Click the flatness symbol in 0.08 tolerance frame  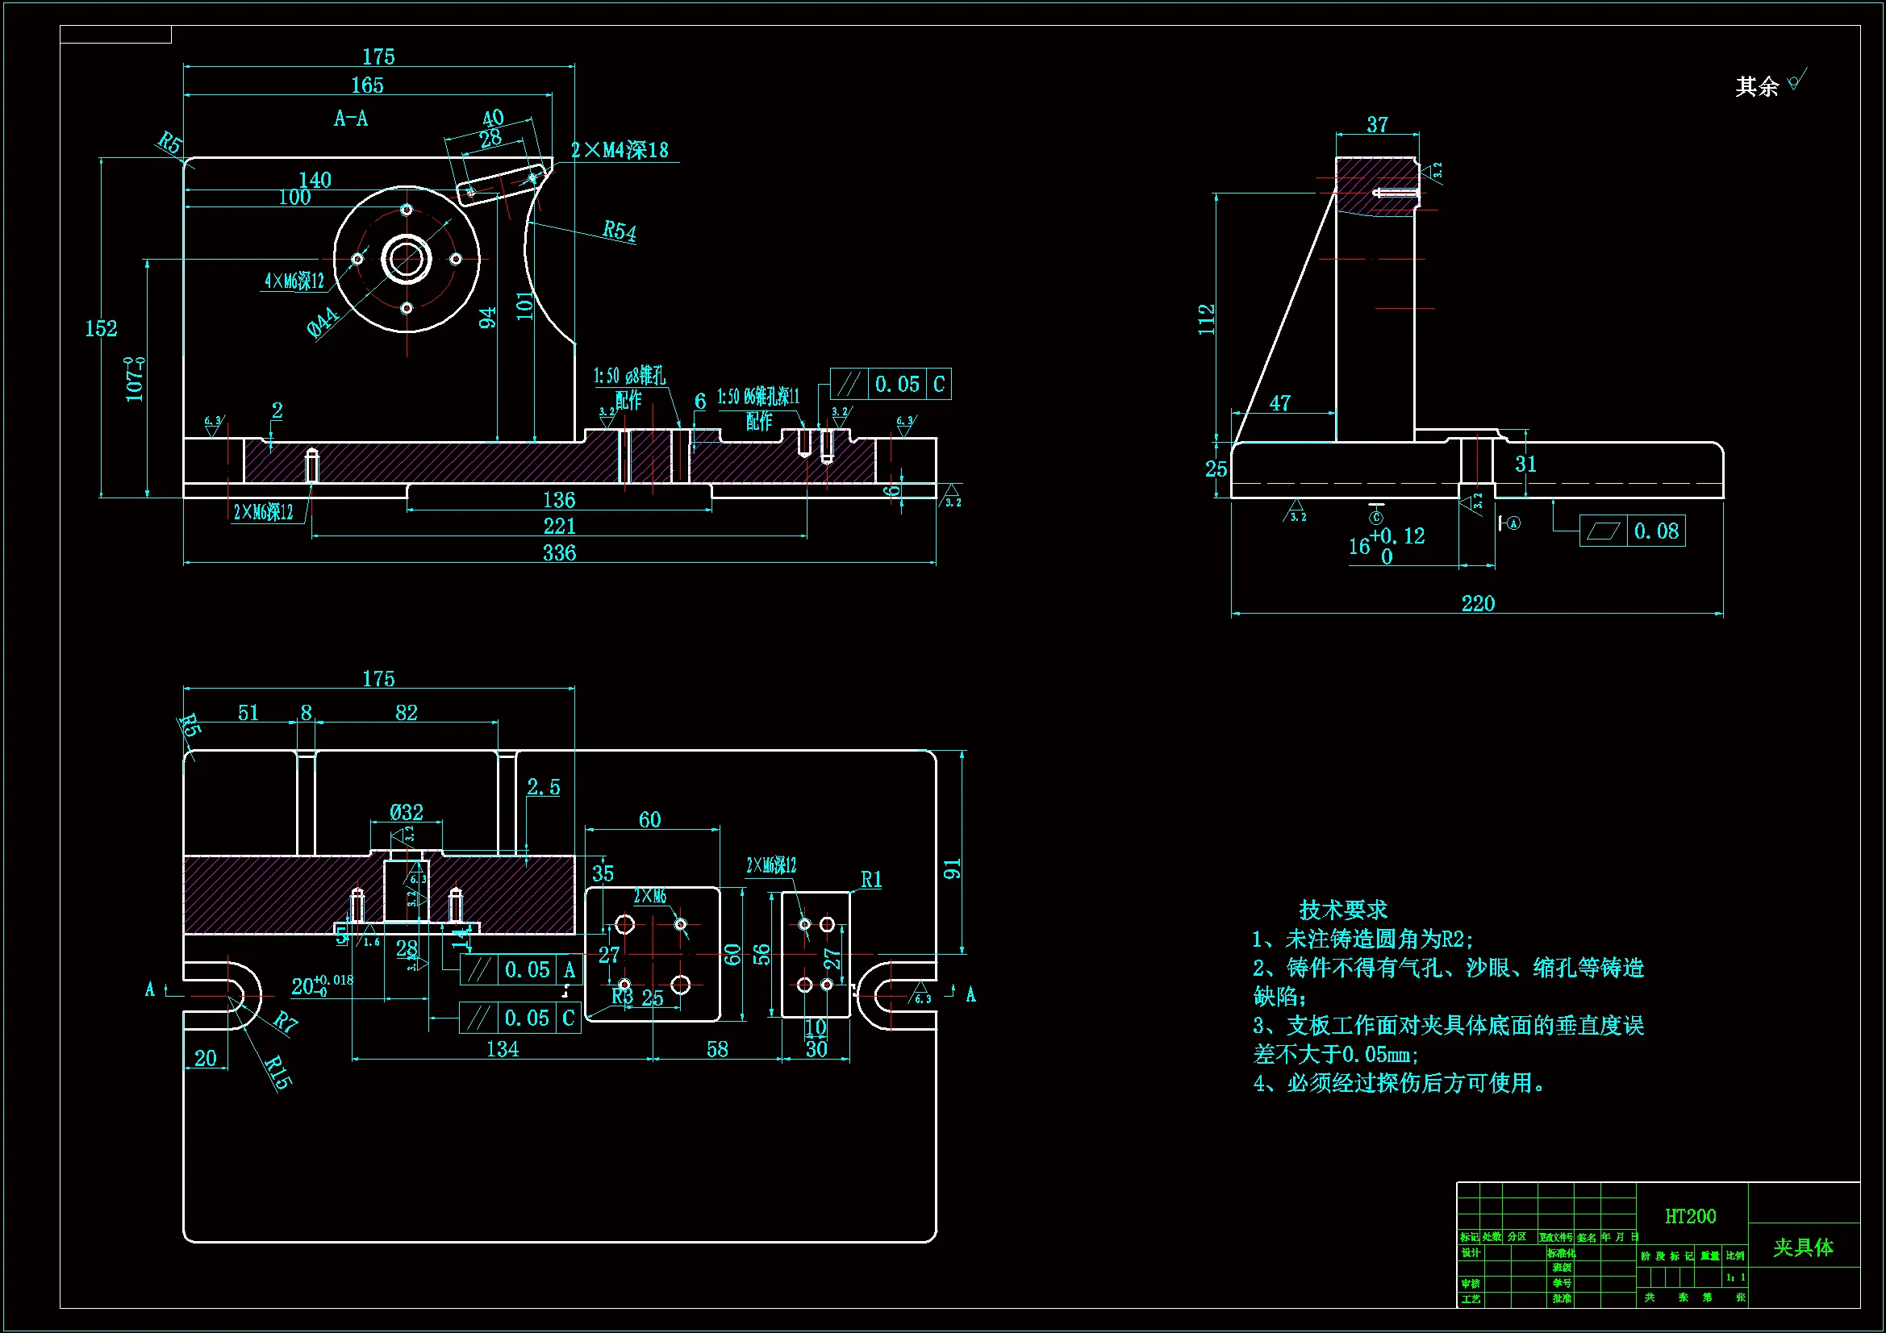(1603, 531)
